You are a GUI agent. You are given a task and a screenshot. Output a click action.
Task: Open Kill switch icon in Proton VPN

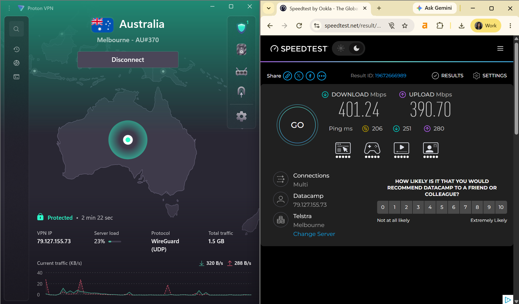pyautogui.click(x=241, y=49)
